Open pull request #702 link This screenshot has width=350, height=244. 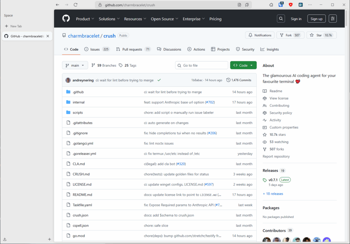click(x=210, y=102)
